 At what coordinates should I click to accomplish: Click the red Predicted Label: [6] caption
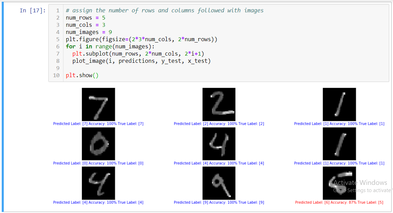tap(339, 202)
